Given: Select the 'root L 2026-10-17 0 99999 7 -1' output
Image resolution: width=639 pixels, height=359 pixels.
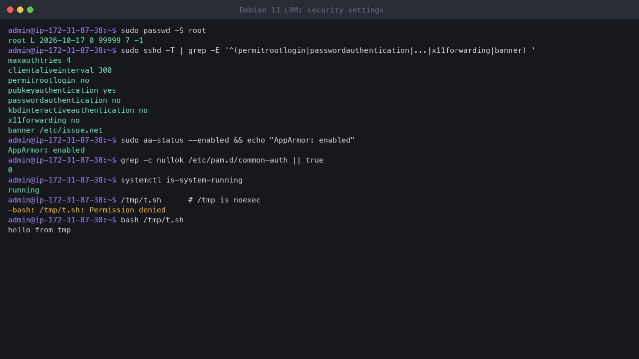Looking at the screenshot, I should (75, 40).
